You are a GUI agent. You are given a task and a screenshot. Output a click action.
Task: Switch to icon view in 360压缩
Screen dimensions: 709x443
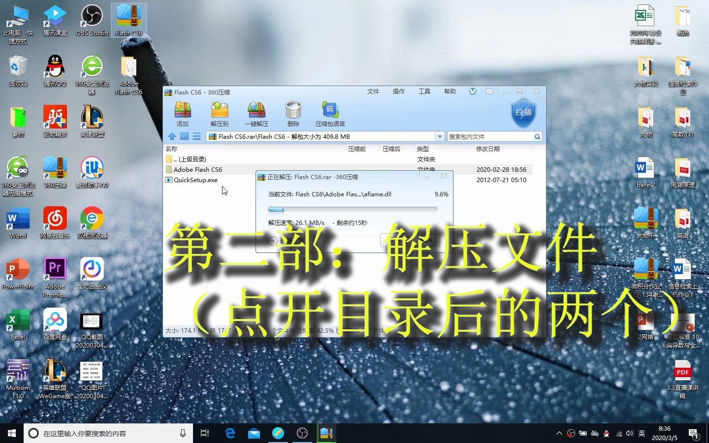184,136
